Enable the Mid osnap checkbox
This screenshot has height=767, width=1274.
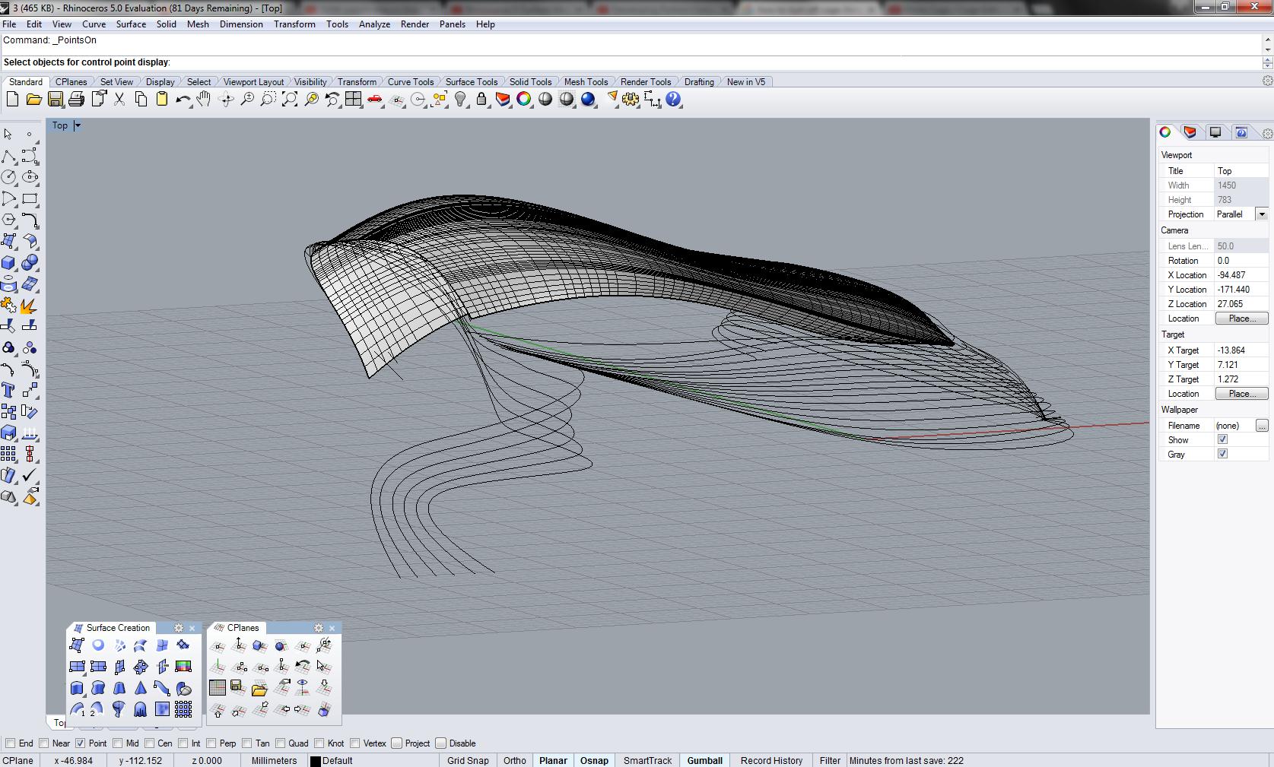[117, 743]
